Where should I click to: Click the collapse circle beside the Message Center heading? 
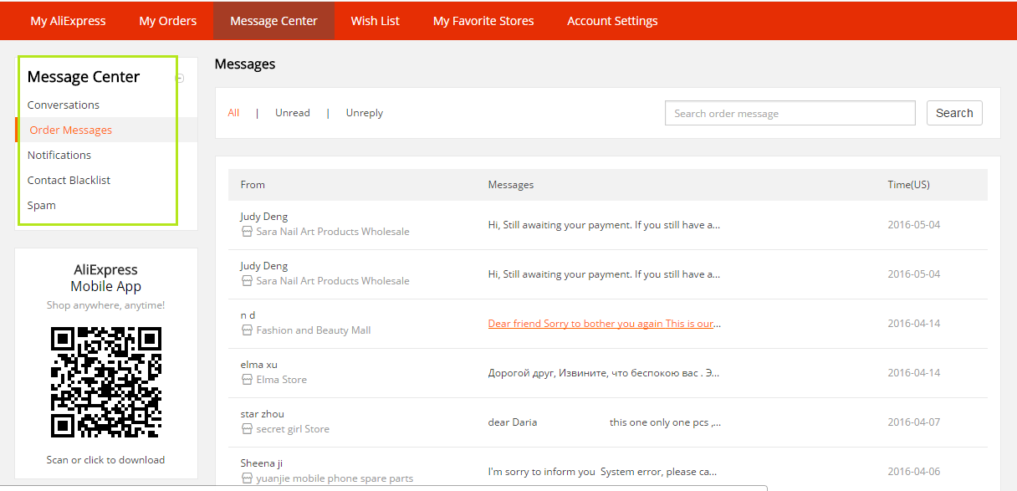click(x=179, y=77)
